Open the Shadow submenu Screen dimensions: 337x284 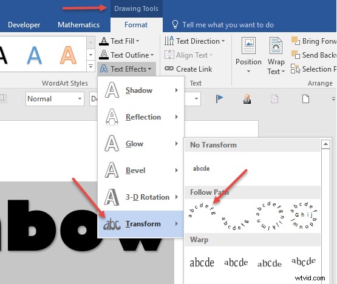click(x=141, y=90)
